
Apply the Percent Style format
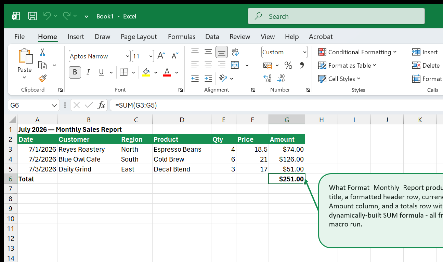288,65
